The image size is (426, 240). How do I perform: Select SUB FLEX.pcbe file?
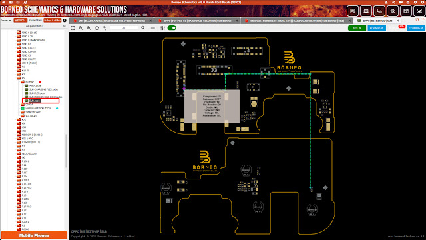pos(37,93)
